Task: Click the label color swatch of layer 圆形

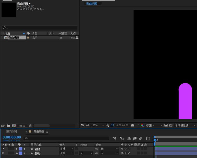Action: click(x=21, y=149)
